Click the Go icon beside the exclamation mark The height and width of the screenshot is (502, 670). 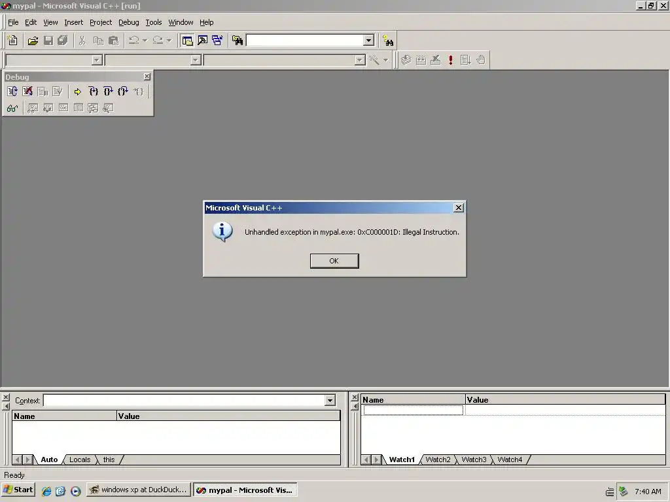click(465, 60)
